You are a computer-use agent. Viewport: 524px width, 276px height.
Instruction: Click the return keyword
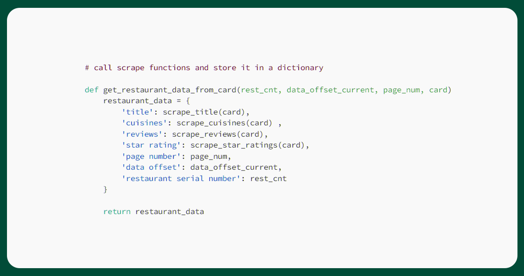pyautogui.click(x=117, y=212)
